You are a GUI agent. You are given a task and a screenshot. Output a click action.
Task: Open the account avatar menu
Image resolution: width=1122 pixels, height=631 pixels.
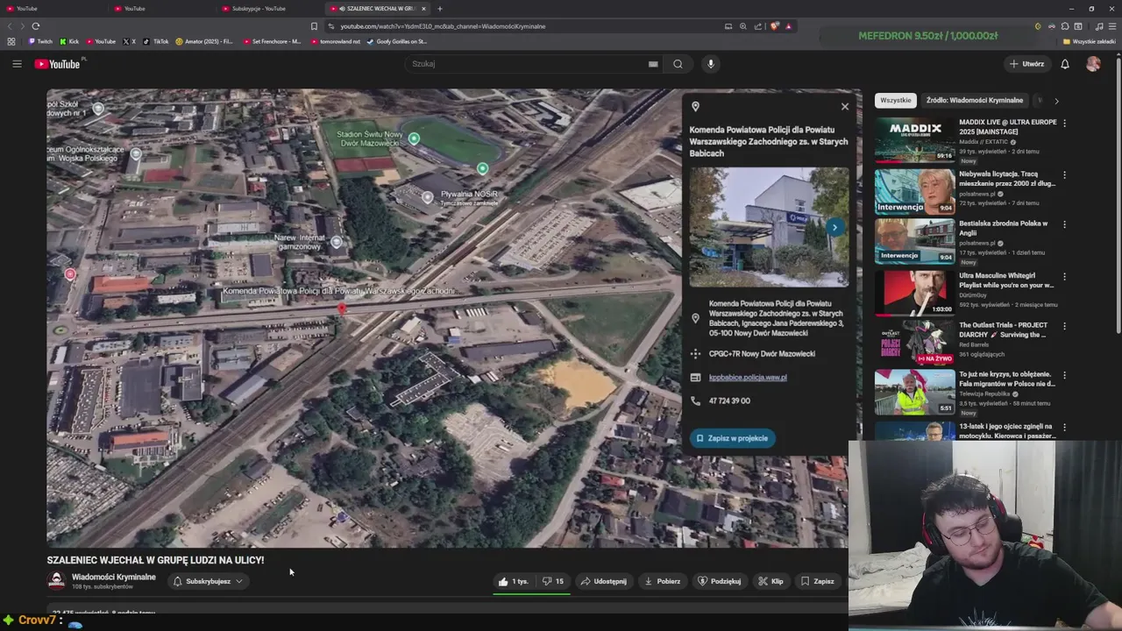click(x=1093, y=64)
